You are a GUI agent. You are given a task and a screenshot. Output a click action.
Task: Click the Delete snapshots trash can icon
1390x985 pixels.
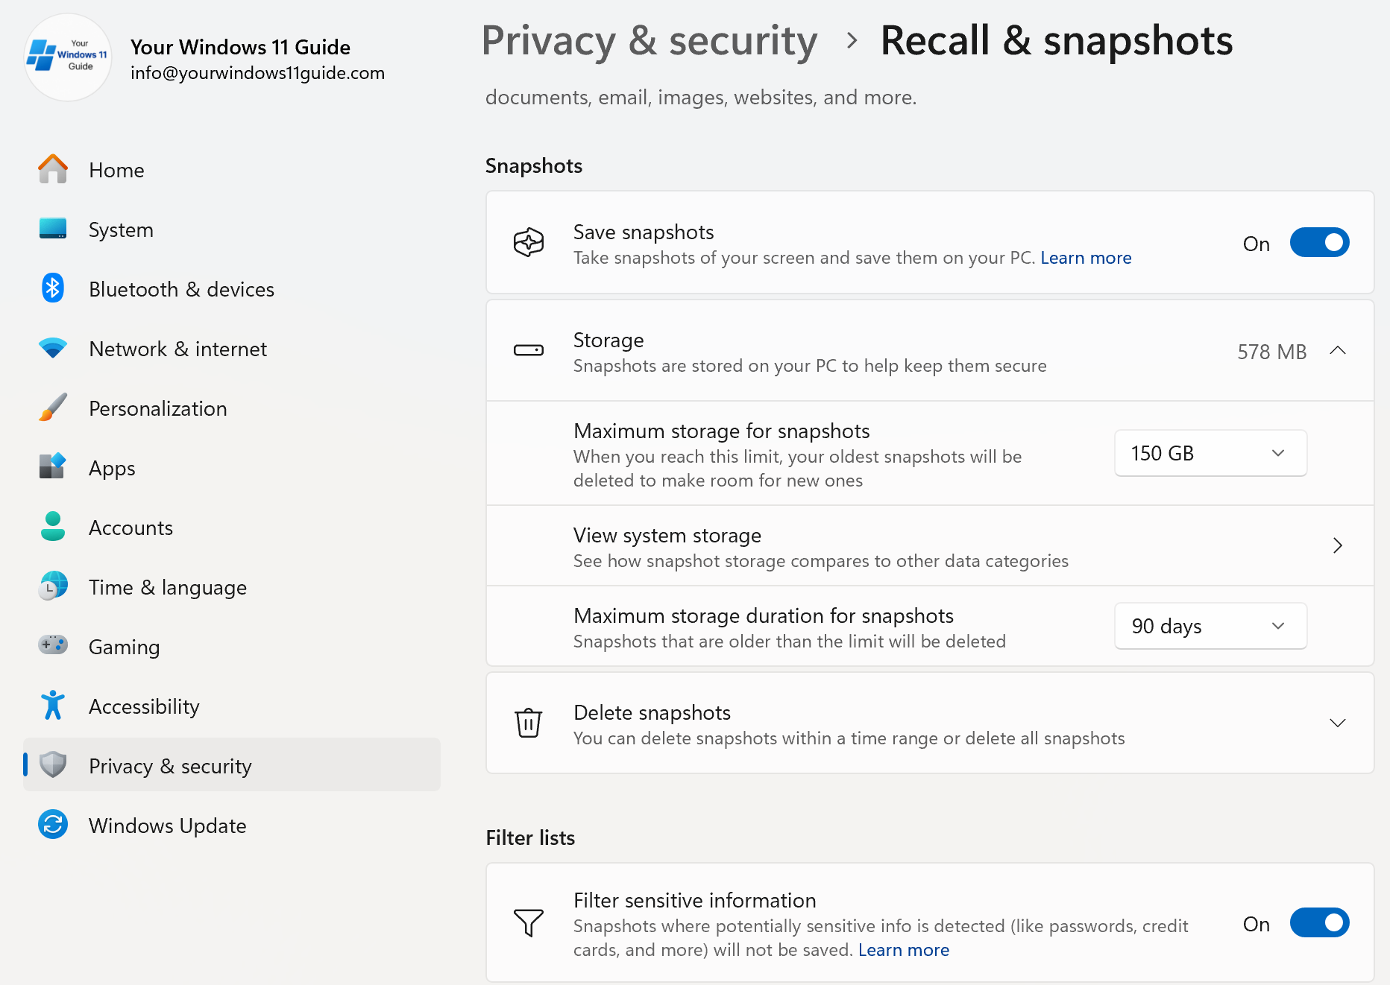pyautogui.click(x=529, y=723)
